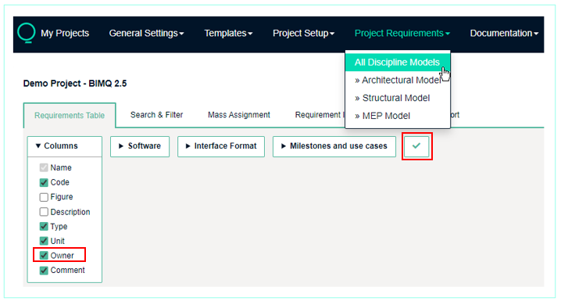The image size is (561, 305).
Task: Select All Discipline Models menu entry
Action: pos(398,63)
